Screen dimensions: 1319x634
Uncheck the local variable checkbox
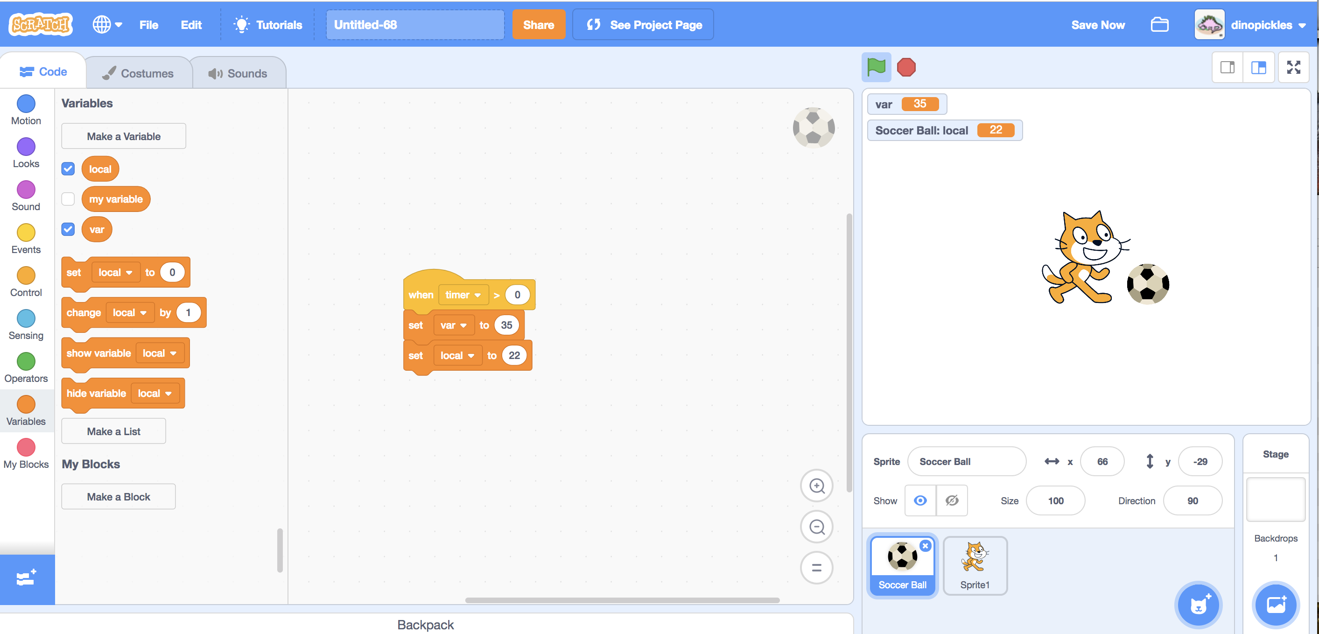click(x=68, y=169)
